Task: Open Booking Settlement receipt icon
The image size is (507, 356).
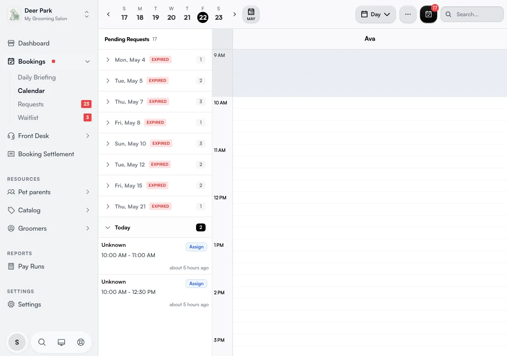Action: point(11,154)
